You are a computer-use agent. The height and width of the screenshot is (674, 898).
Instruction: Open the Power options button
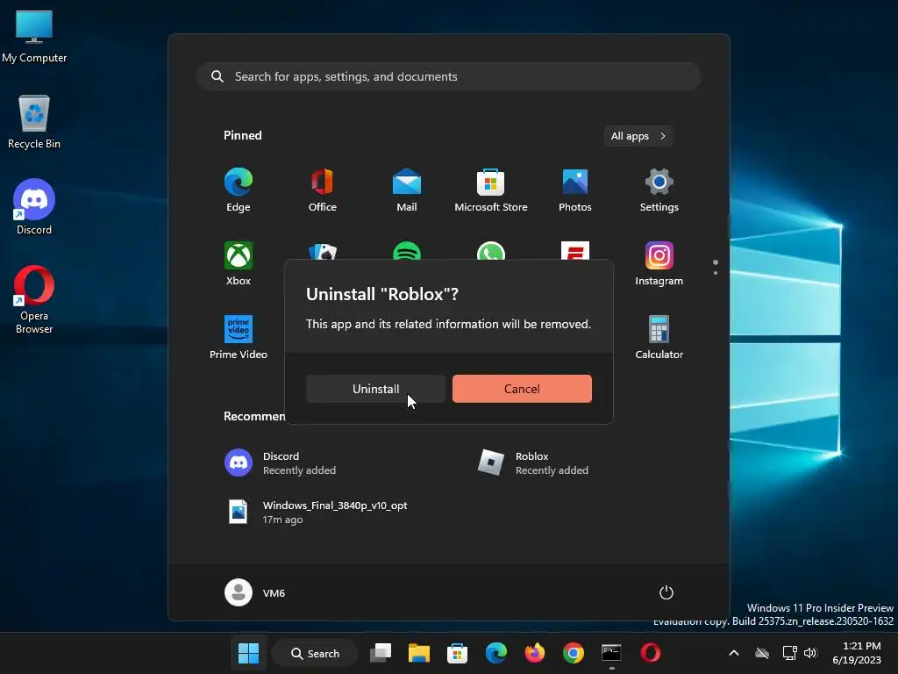[666, 592]
